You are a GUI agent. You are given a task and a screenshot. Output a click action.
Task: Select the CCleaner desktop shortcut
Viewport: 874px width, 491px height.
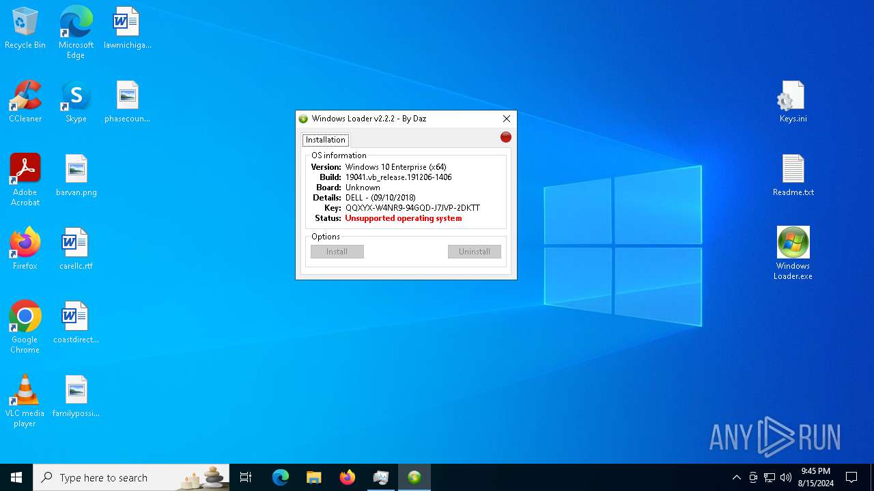tap(25, 102)
